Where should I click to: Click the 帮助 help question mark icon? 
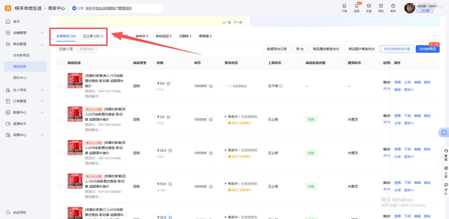393,6
